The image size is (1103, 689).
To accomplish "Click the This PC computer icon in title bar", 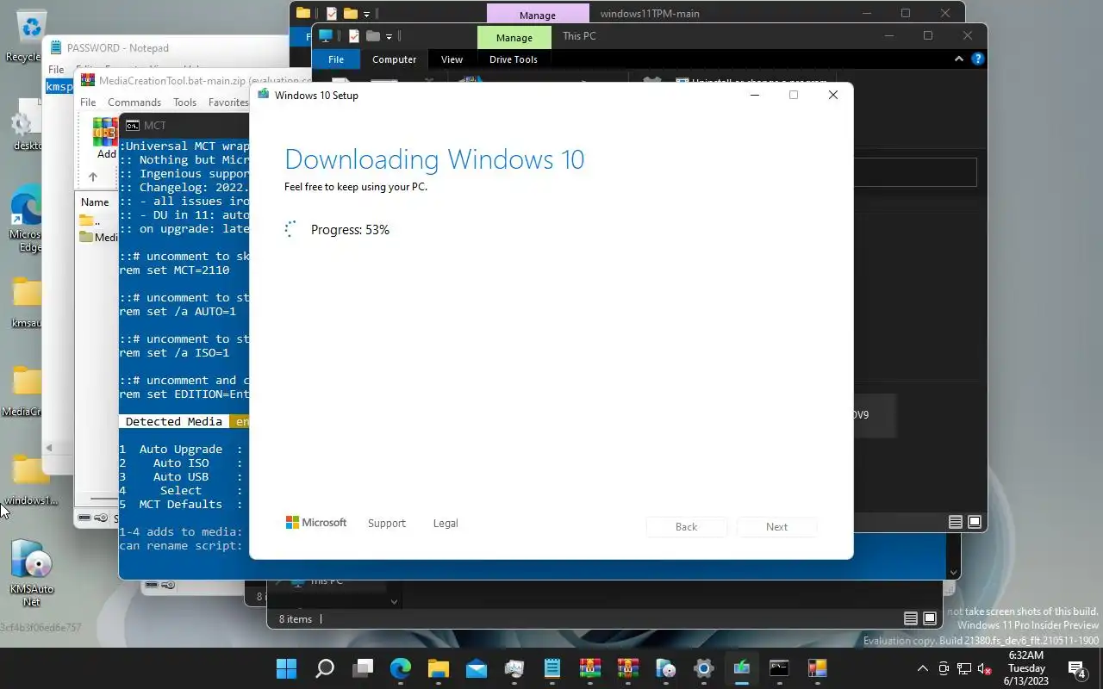I will 326,36.
